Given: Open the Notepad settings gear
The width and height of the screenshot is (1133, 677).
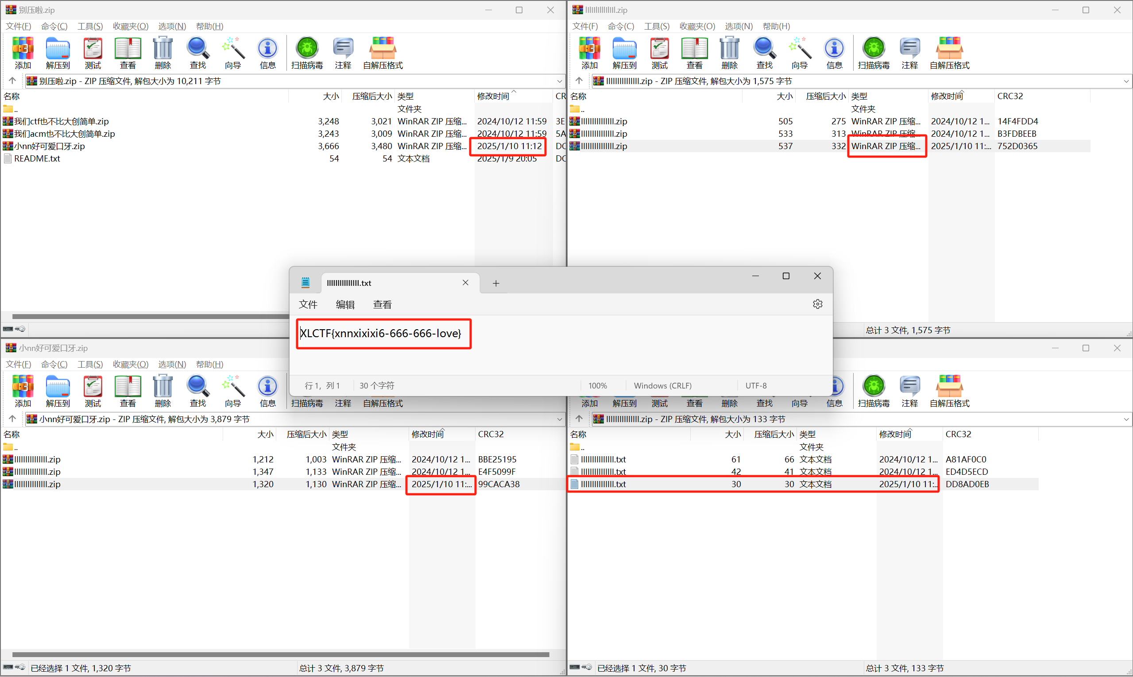Looking at the screenshot, I should [817, 304].
